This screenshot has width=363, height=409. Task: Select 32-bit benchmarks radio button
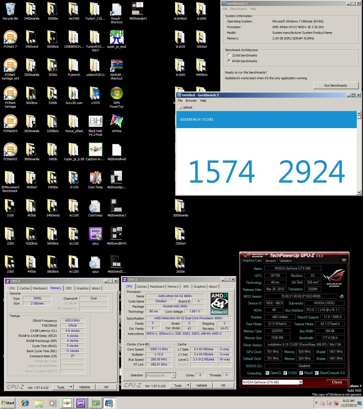[229, 55]
